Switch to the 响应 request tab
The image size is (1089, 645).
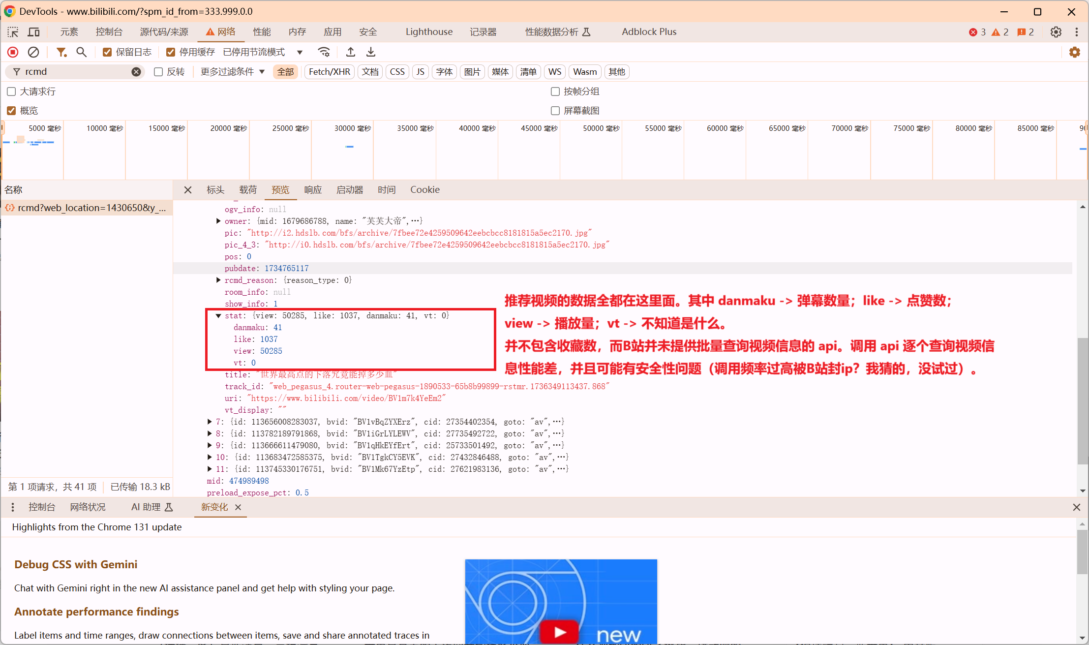point(313,190)
